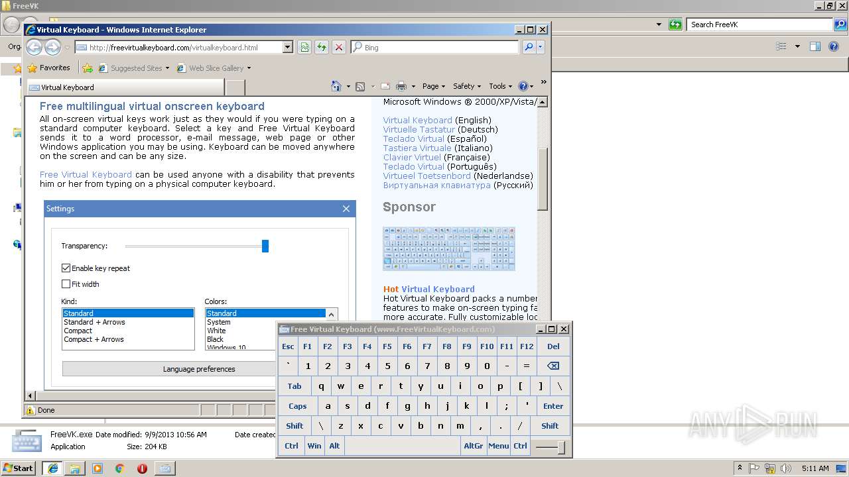Screen dimensions: 849x477
Task: Open address bar URL dropdown
Action: tap(287, 47)
